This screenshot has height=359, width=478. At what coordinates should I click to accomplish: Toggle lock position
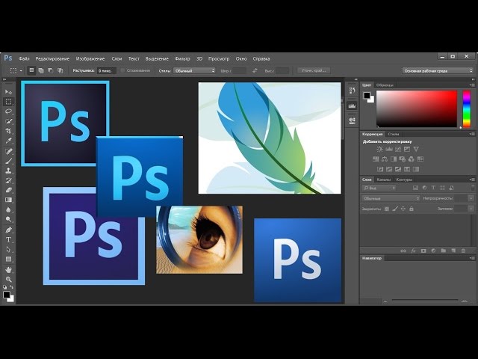coord(403,209)
